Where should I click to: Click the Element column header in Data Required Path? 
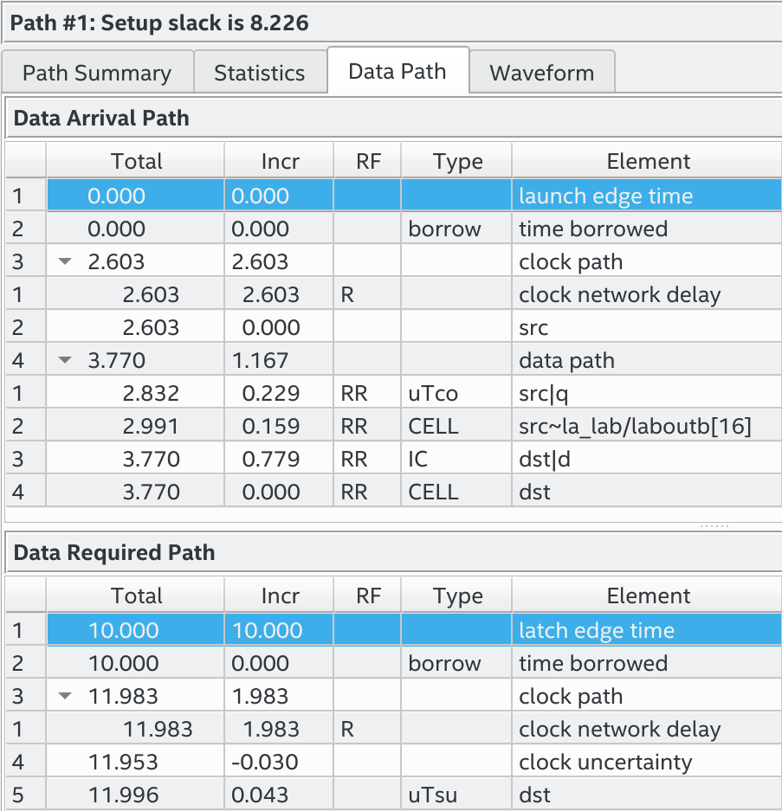648,596
